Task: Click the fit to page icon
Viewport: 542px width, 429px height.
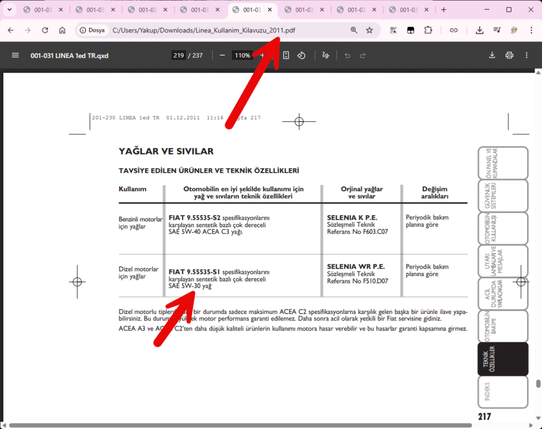Action: (286, 55)
